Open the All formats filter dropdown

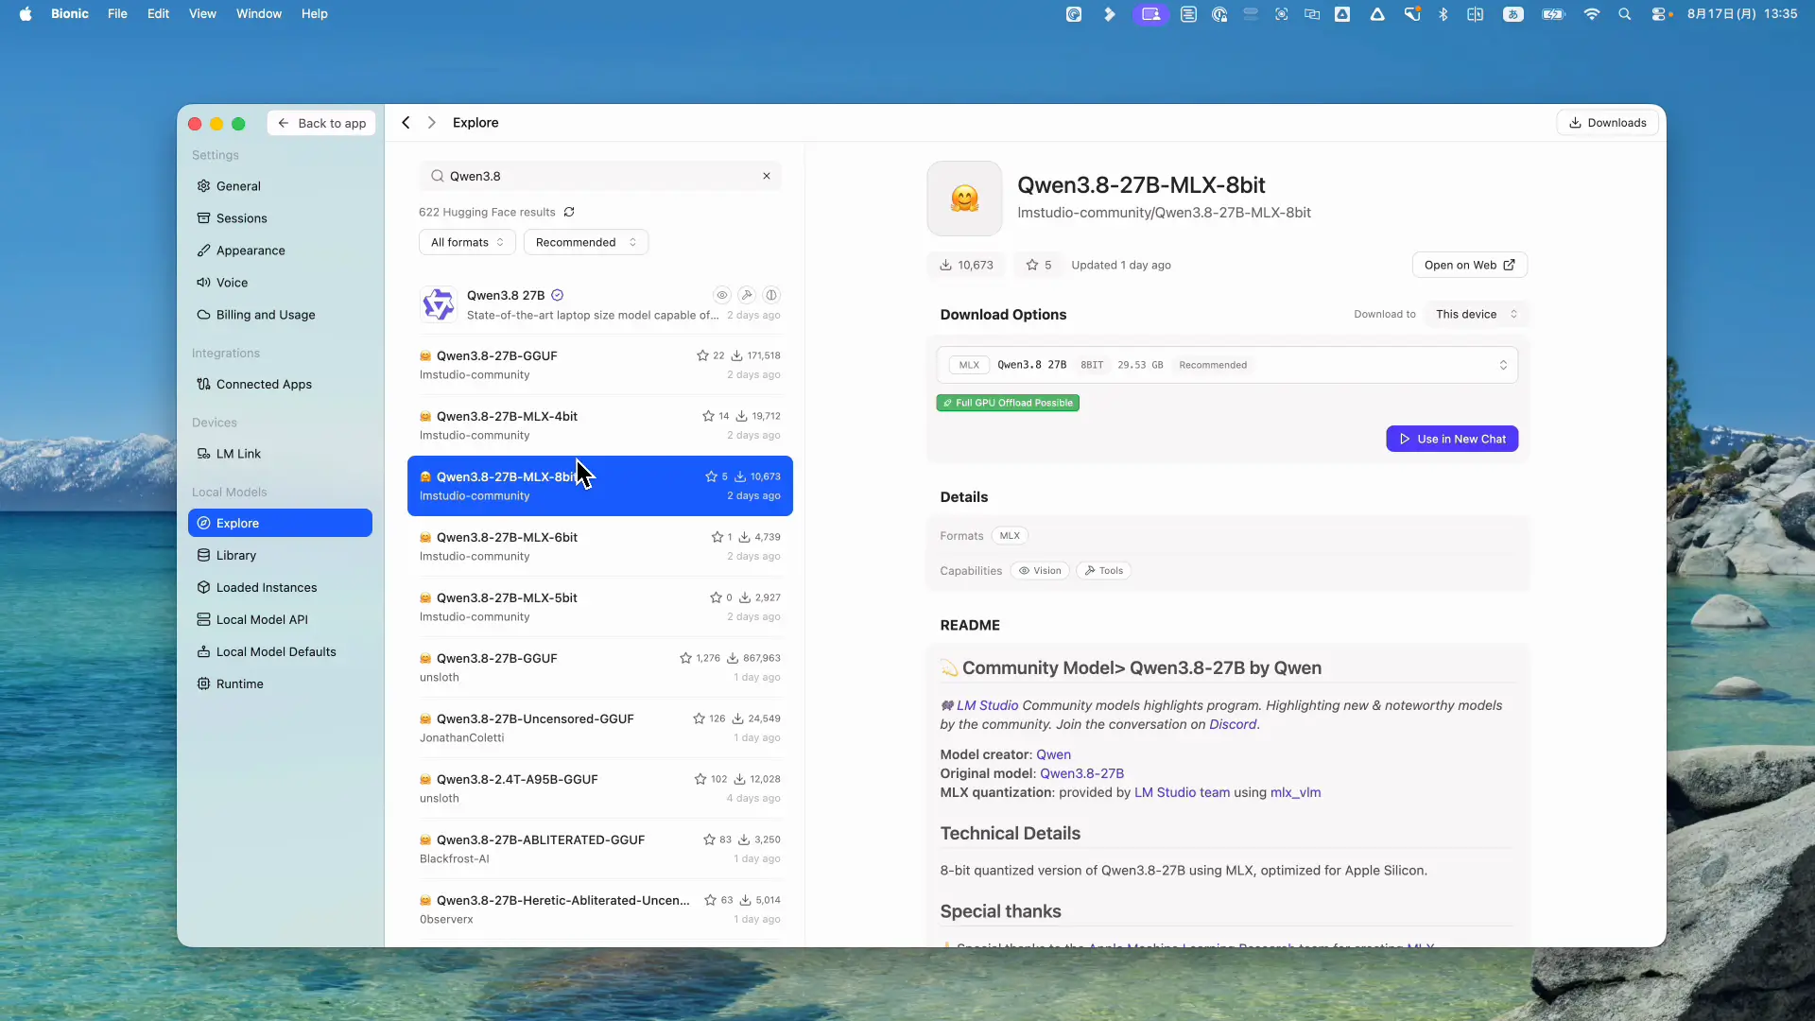[x=468, y=242]
